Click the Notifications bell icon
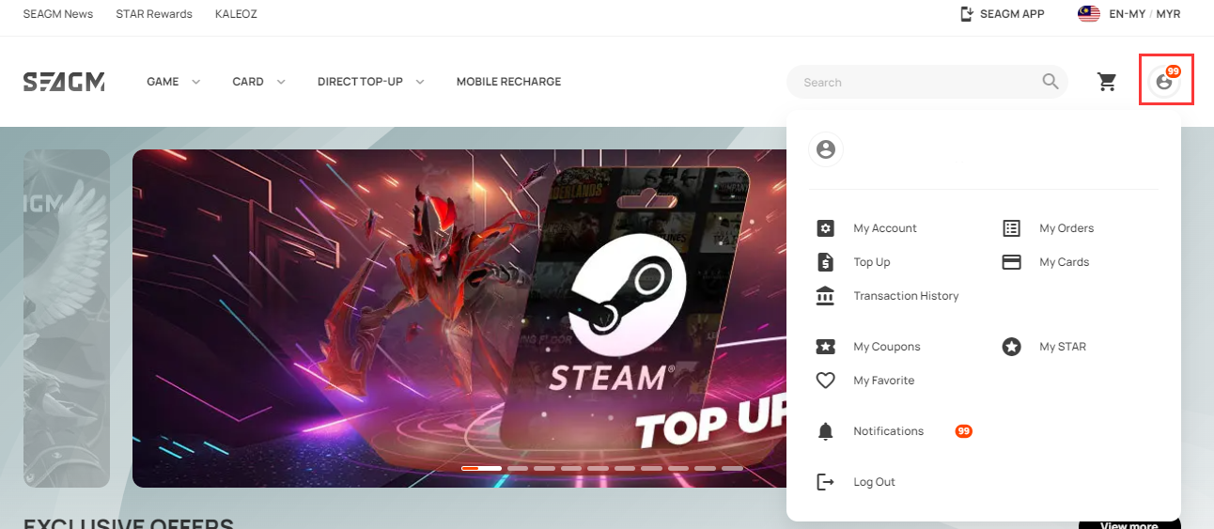1214x529 pixels. coord(825,431)
